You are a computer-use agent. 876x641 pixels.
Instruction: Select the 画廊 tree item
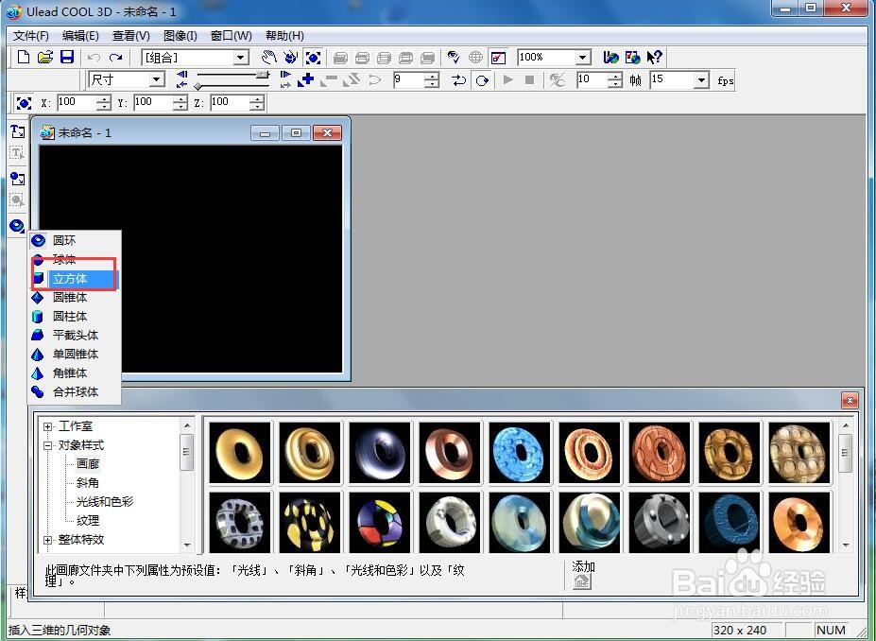click(x=88, y=464)
